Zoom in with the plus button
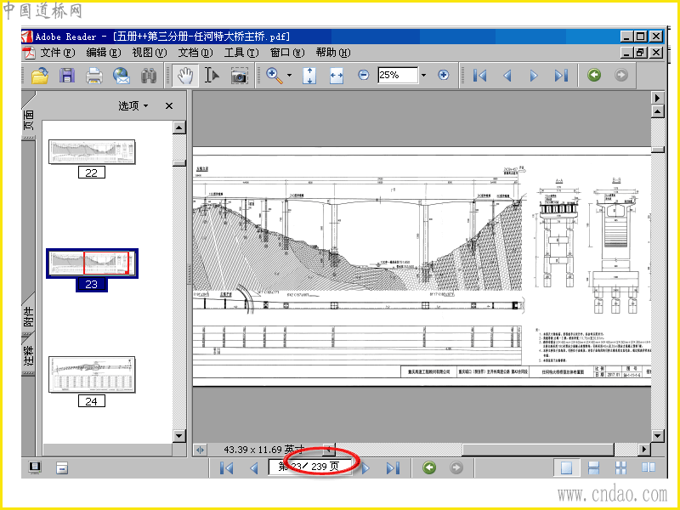The width and height of the screenshot is (680, 510). pos(443,75)
